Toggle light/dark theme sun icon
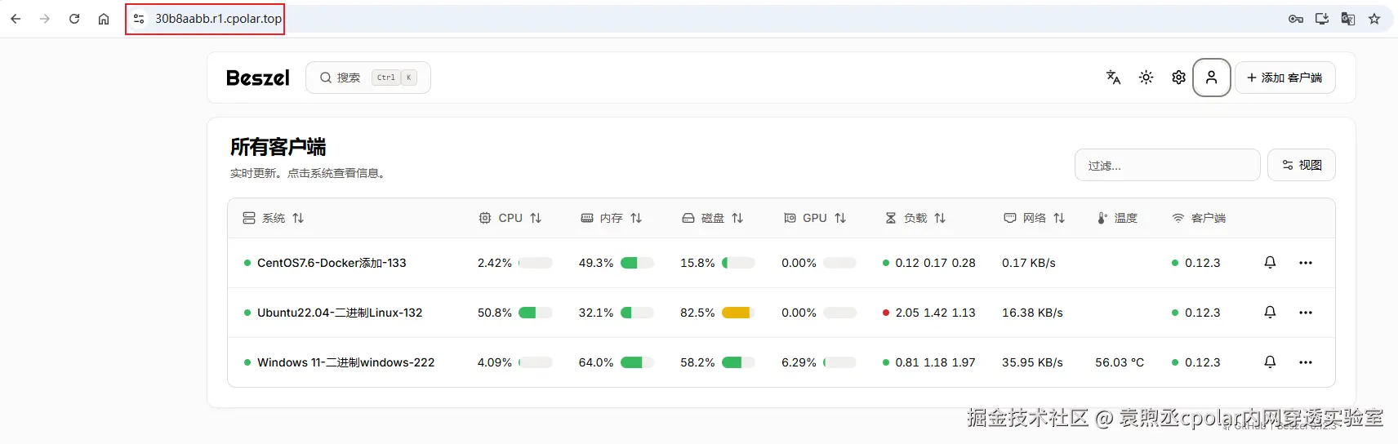The width and height of the screenshot is (1398, 444). pos(1146,78)
